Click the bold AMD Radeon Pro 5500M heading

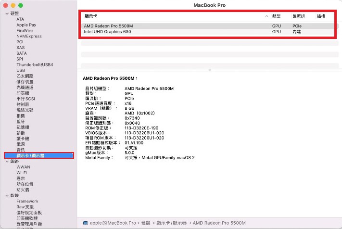pos(110,78)
